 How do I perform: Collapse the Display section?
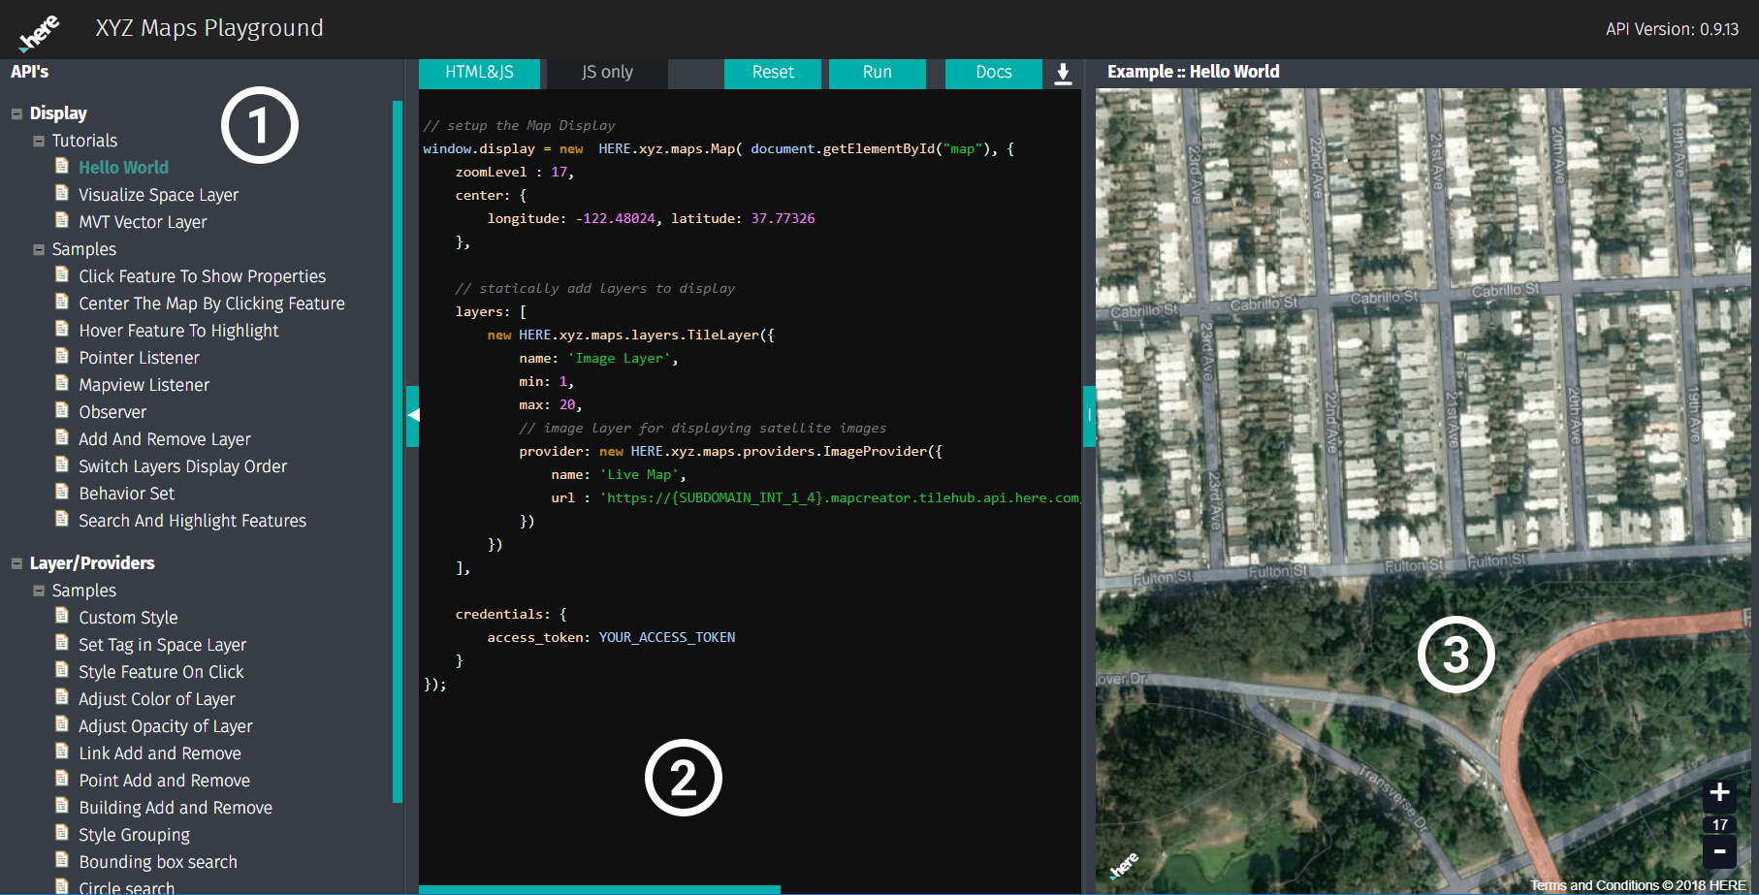pyautogui.click(x=16, y=113)
